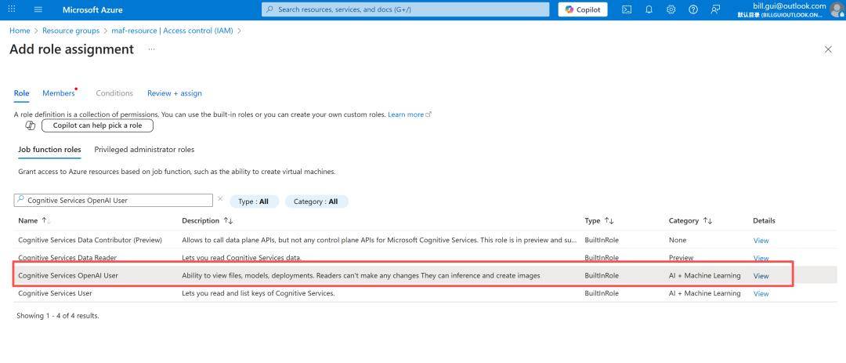
Task: Open the help question mark icon
Action: click(693, 9)
